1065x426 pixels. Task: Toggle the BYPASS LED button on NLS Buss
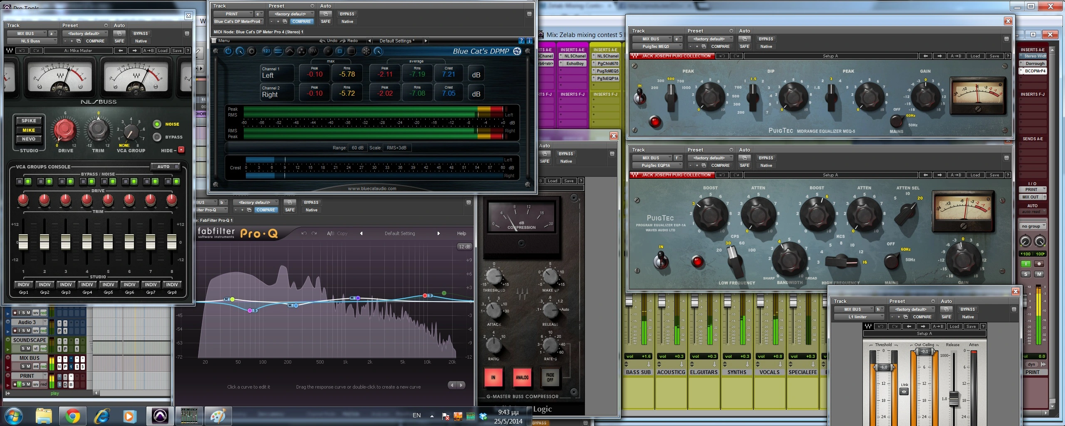[157, 137]
